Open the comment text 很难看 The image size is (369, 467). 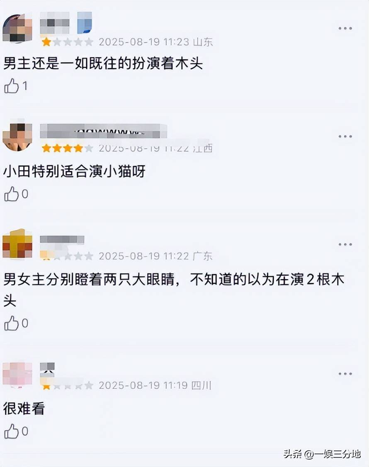coord(24,409)
